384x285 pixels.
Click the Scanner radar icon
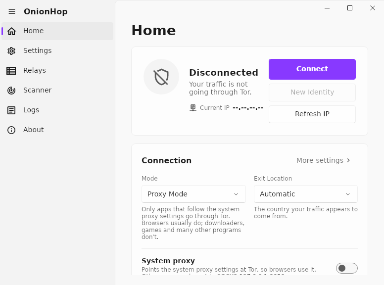(11, 91)
